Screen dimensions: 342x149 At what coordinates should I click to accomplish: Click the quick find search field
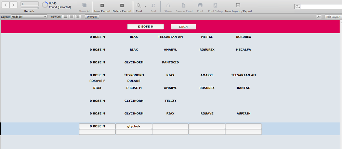coord(321,7)
